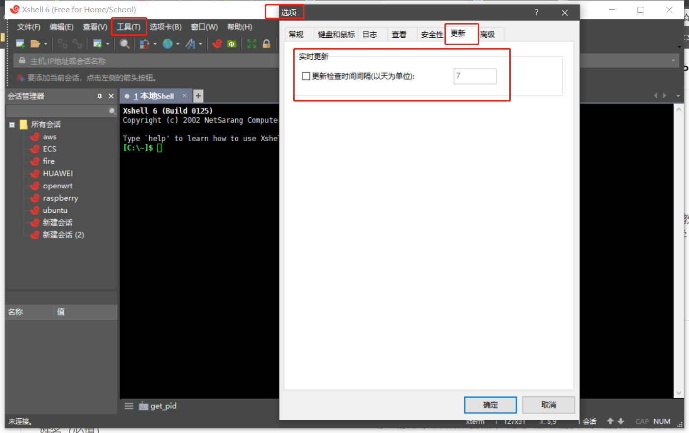Screen dimensions: 689x433
Task: Click the globe encoding toolbar icon
Action: tap(167, 44)
